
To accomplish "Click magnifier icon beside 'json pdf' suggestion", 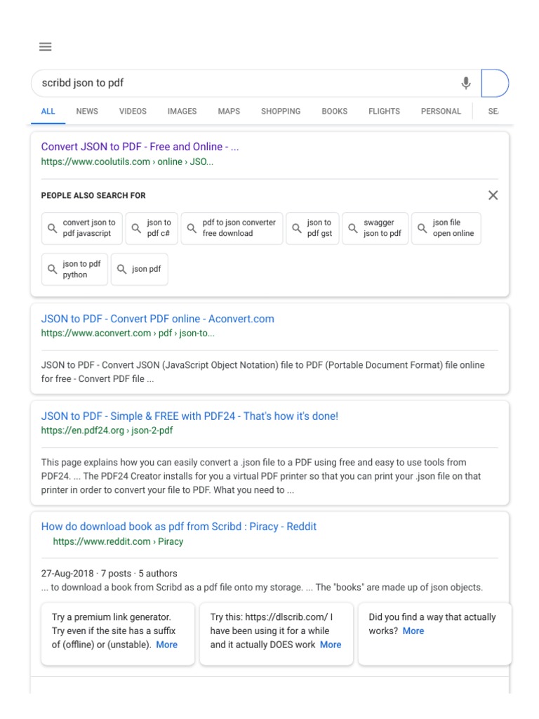I will (122, 269).
